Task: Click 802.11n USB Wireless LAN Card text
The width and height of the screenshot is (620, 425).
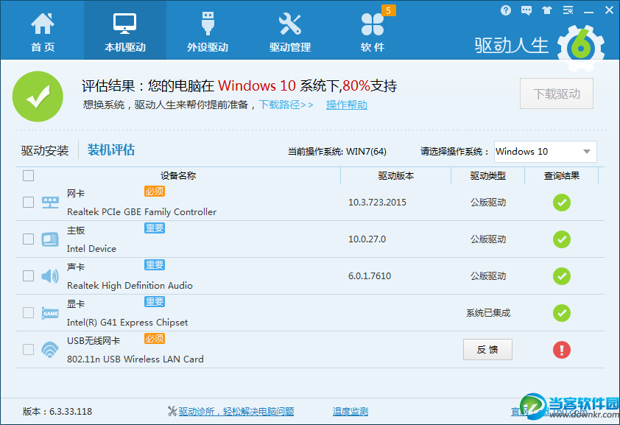Action: (135, 359)
